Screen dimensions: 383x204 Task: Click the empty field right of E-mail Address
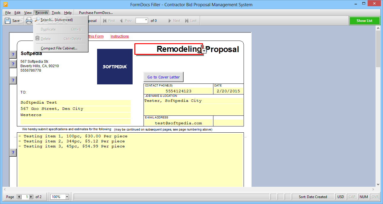coord(228,123)
